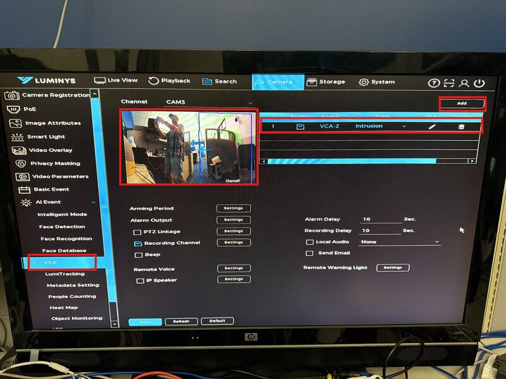Delete VCA-2 rule with trash icon
506x379 pixels.
(x=462, y=126)
